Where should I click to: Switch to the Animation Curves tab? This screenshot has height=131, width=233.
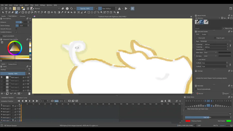click(22, 98)
